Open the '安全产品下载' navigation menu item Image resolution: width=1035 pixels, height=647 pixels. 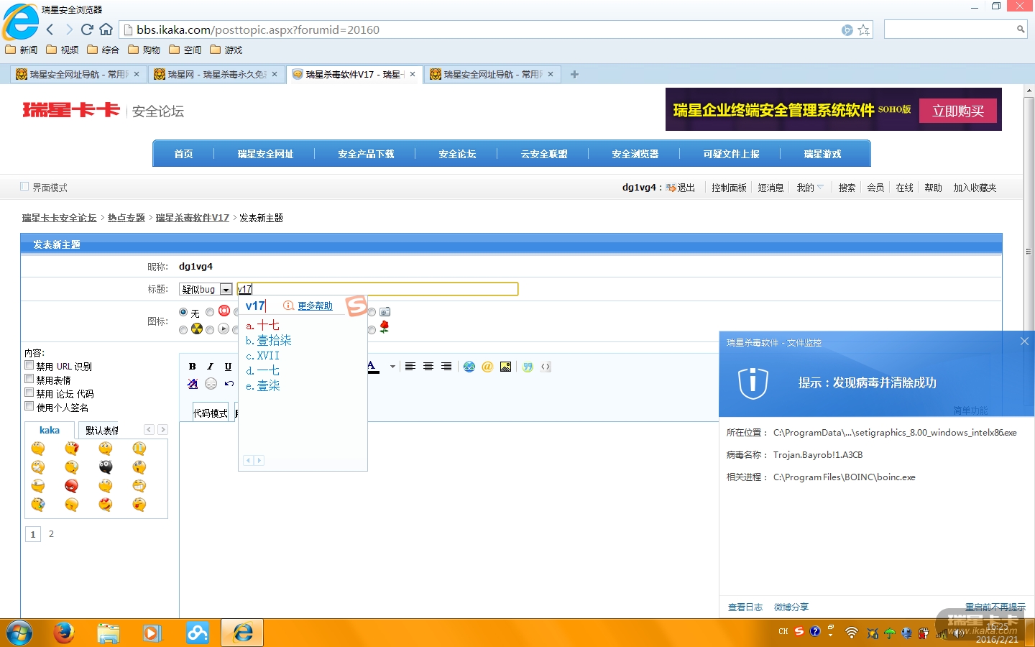[x=367, y=154]
